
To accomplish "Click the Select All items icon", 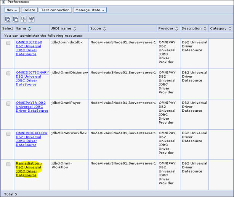I will [x=8, y=20].
